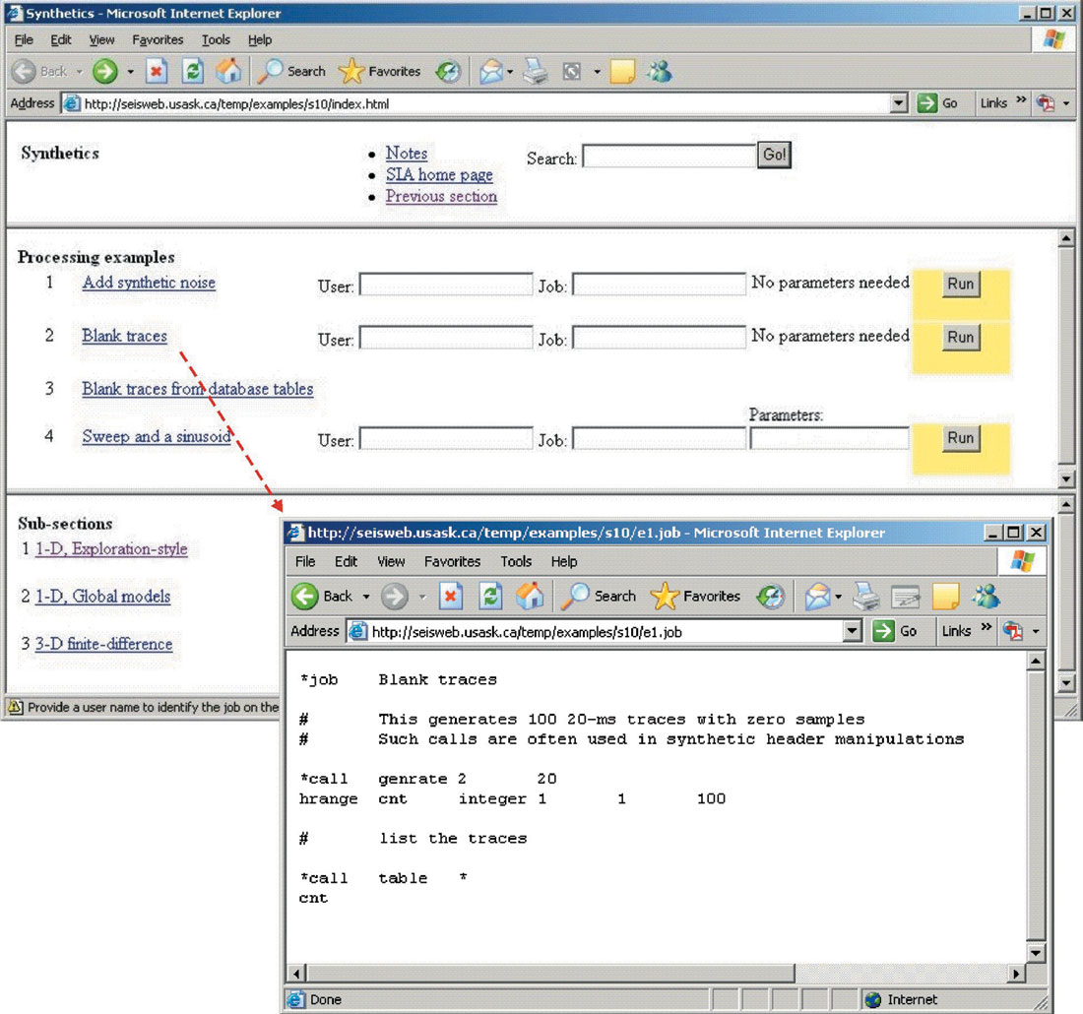This screenshot has width=1083, height=1014.
Task: Open View menu in e1.job window
Action: pos(391,561)
